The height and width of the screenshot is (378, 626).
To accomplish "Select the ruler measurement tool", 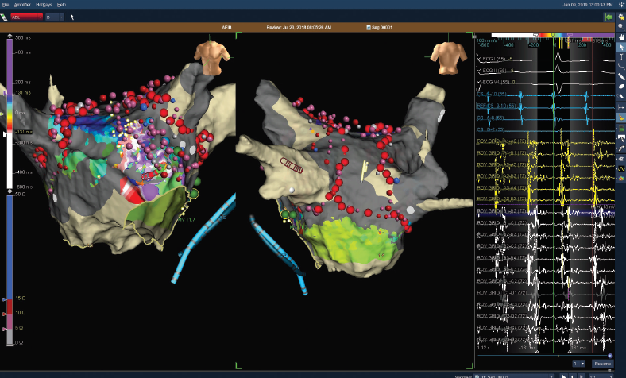I will [621, 77].
